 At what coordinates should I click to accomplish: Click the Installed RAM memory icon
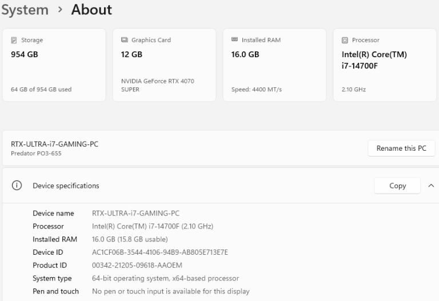point(234,40)
